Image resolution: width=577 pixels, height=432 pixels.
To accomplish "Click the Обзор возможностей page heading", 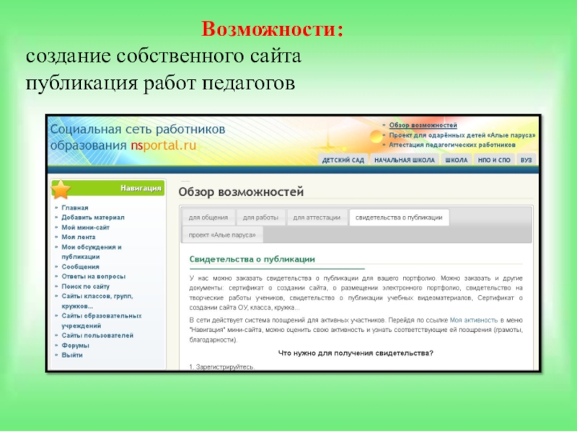I will 241,192.
